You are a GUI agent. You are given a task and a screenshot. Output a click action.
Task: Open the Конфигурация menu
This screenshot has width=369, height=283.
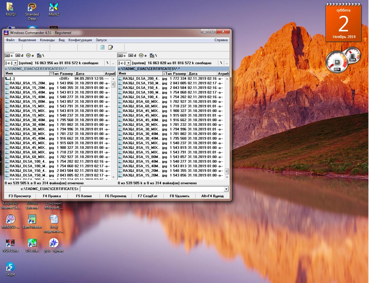pos(80,40)
